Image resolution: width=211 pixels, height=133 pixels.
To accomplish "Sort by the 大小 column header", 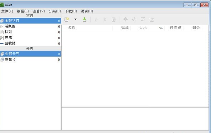I will click(140, 28).
